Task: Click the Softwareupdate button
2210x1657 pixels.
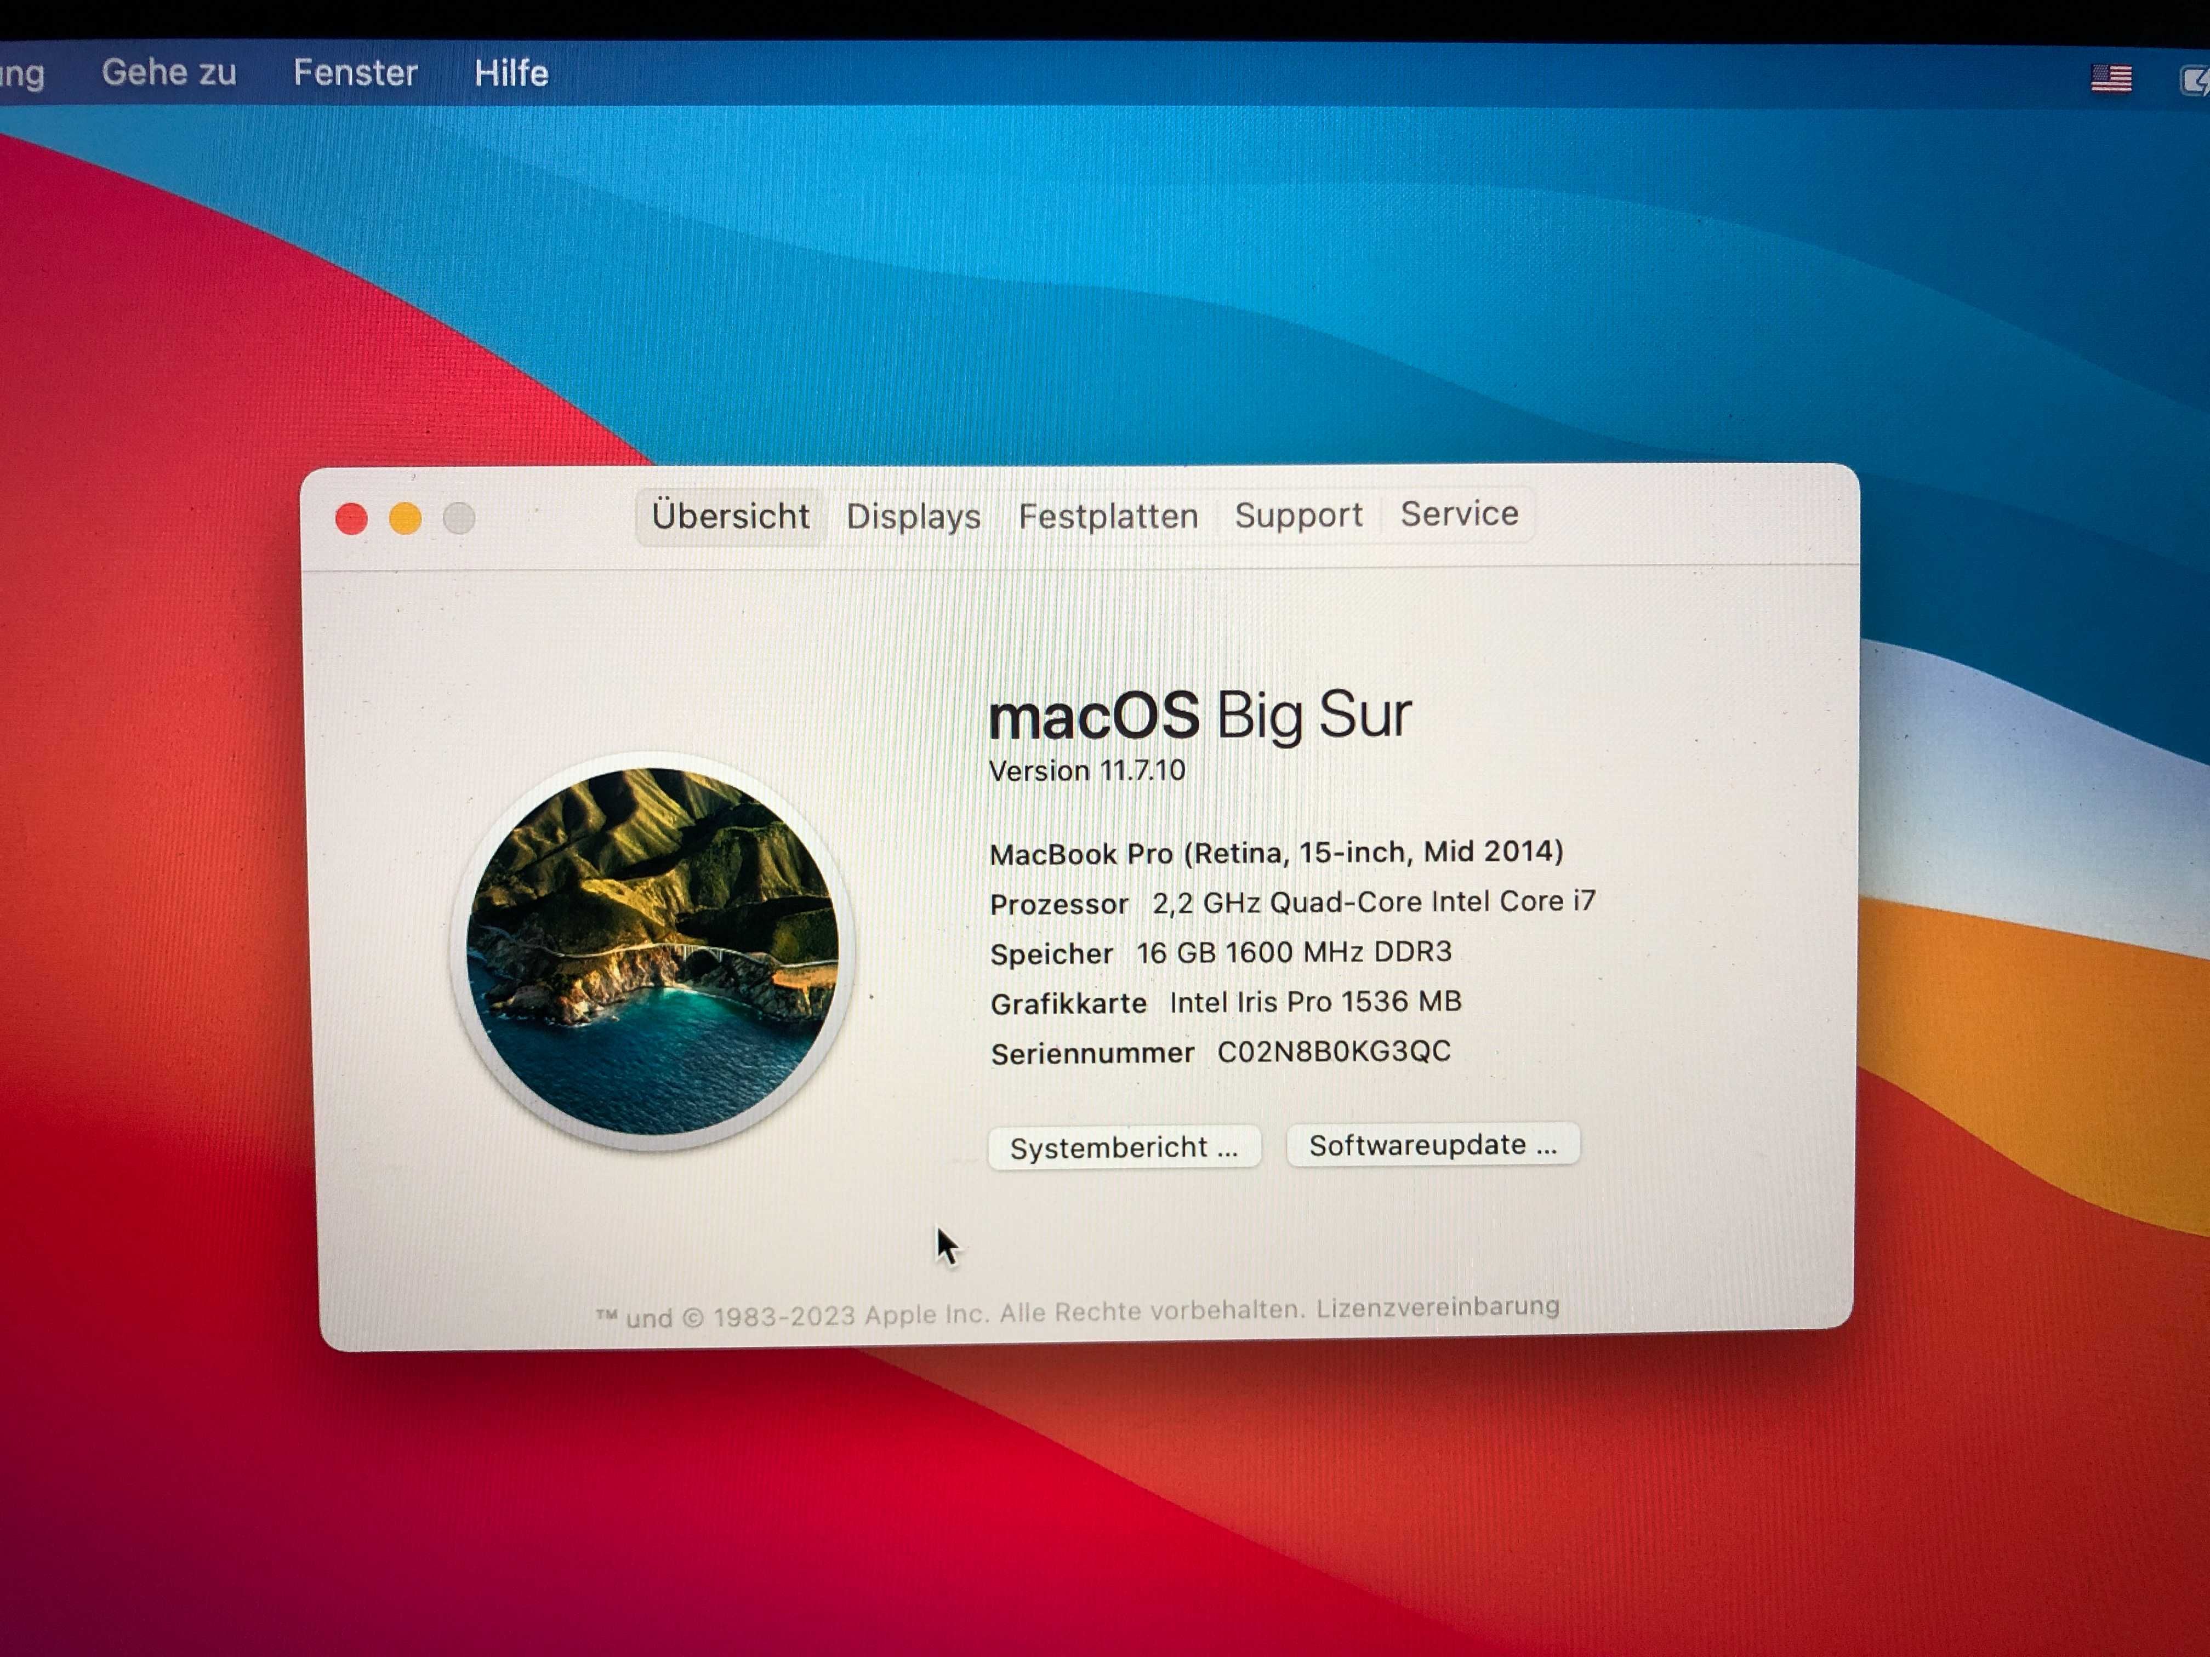Action: click(x=1433, y=1145)
